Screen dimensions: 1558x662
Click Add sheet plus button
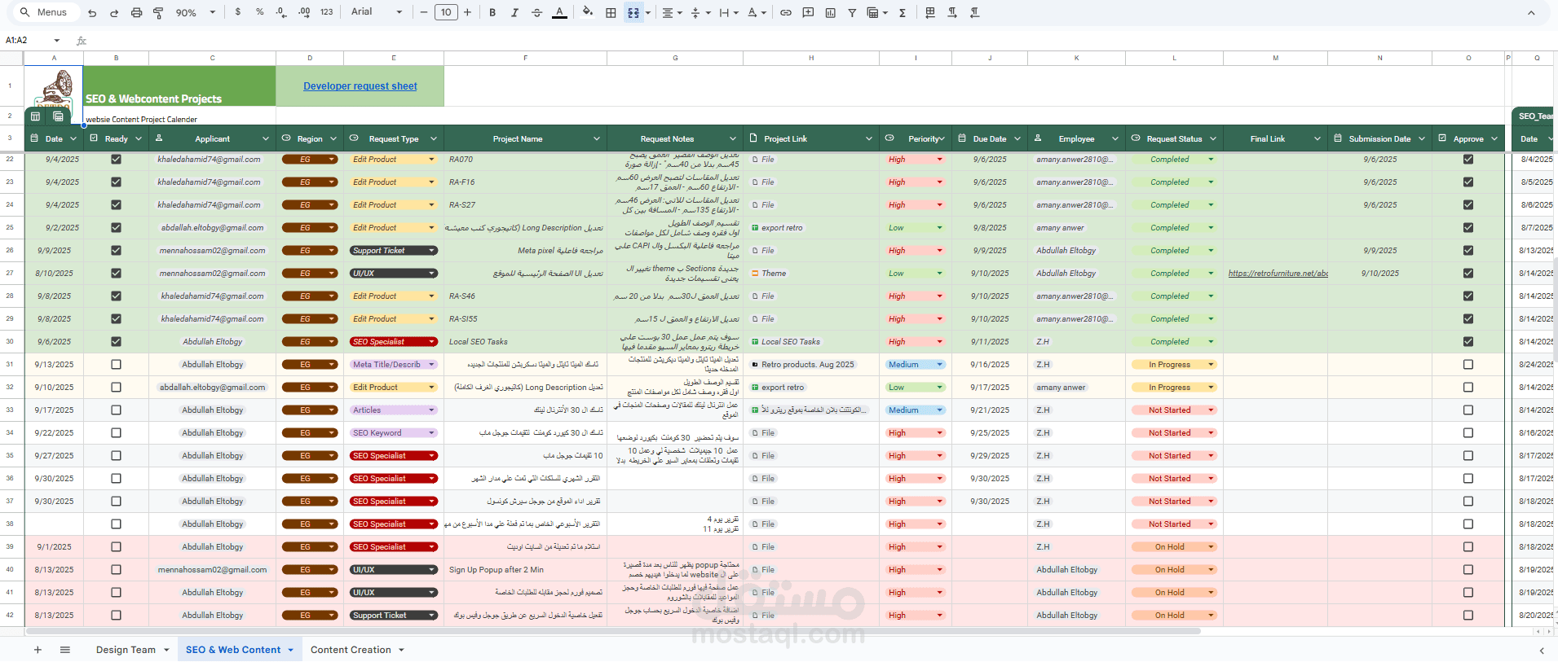[38, 650]
